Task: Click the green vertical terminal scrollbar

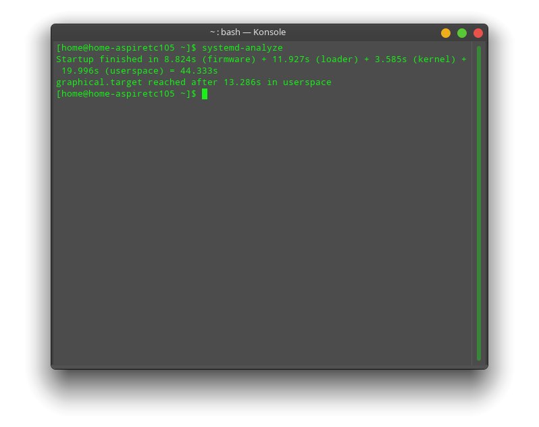Action: [478, 203]
